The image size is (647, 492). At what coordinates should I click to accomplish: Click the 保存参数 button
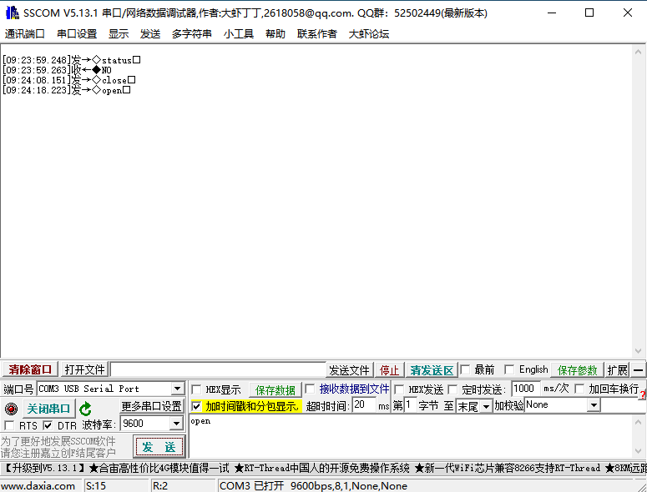[577, 370]
